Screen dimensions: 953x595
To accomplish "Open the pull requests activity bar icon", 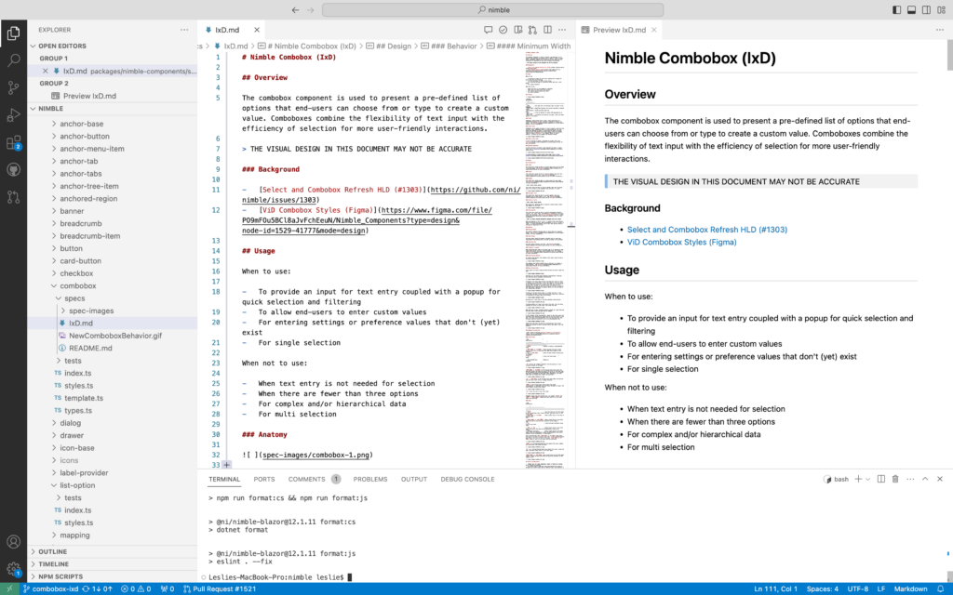I will point(13,197).
